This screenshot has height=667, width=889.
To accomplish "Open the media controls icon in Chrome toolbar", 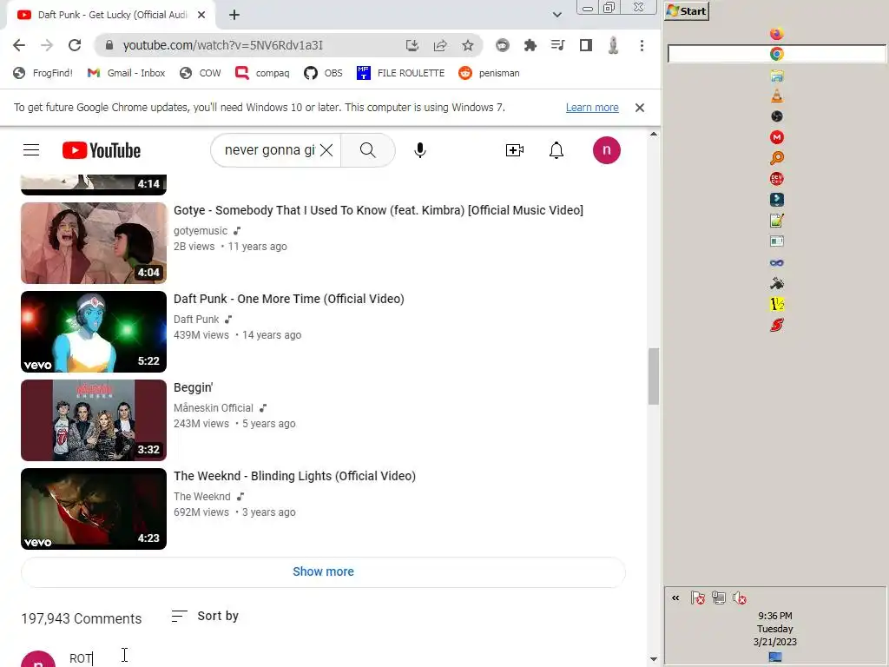I will [x=558, y=45].
